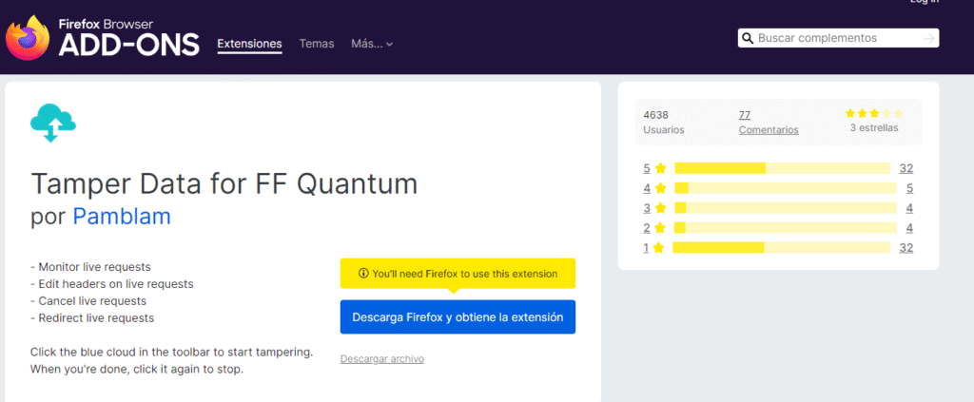
Task: Click the magnifying glass search icon
Action: [x=749, y=38]
